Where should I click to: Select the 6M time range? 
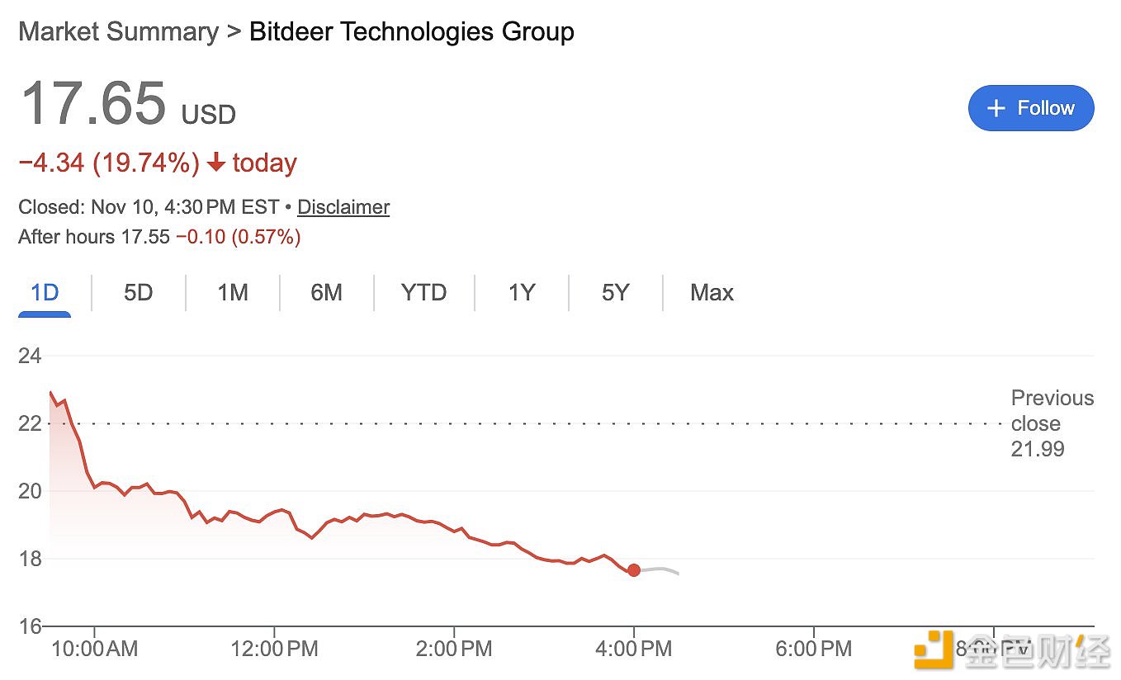325,292
